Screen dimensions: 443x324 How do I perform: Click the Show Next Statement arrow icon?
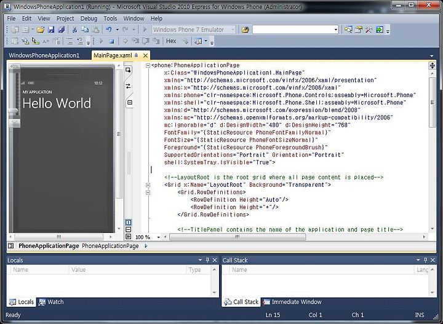coord(125,41)
